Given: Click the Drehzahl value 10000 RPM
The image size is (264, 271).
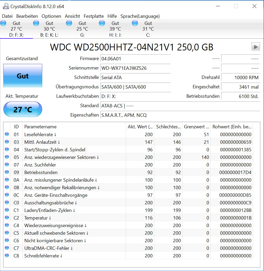Looking at the screenshot, I should pos(240,77).
